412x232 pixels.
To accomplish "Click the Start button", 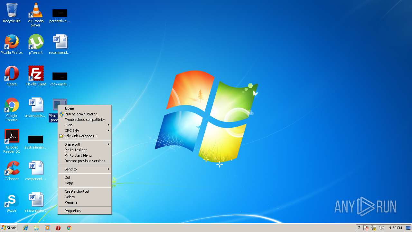I will [x=9, y=228].
